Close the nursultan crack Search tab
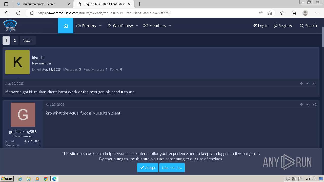This screenshot has height=182, width=324. [x=69, y=4]
